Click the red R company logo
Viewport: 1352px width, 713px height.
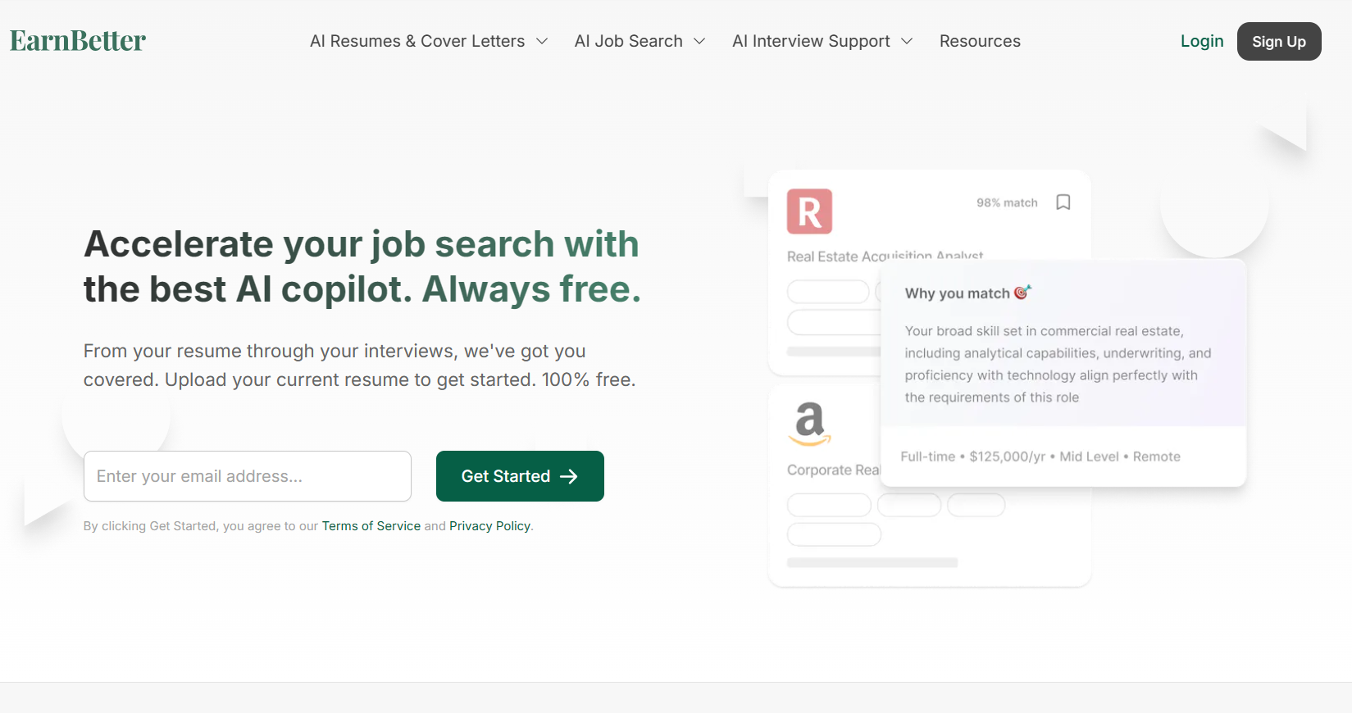click(809, 211)
